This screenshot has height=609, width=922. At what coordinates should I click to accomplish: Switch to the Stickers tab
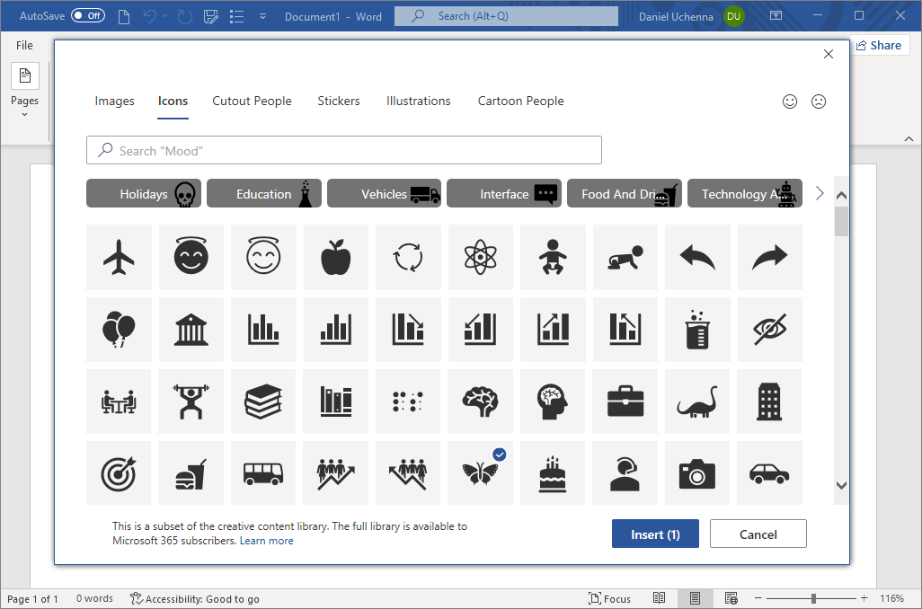pyautogui.click(x=339, y=101)
